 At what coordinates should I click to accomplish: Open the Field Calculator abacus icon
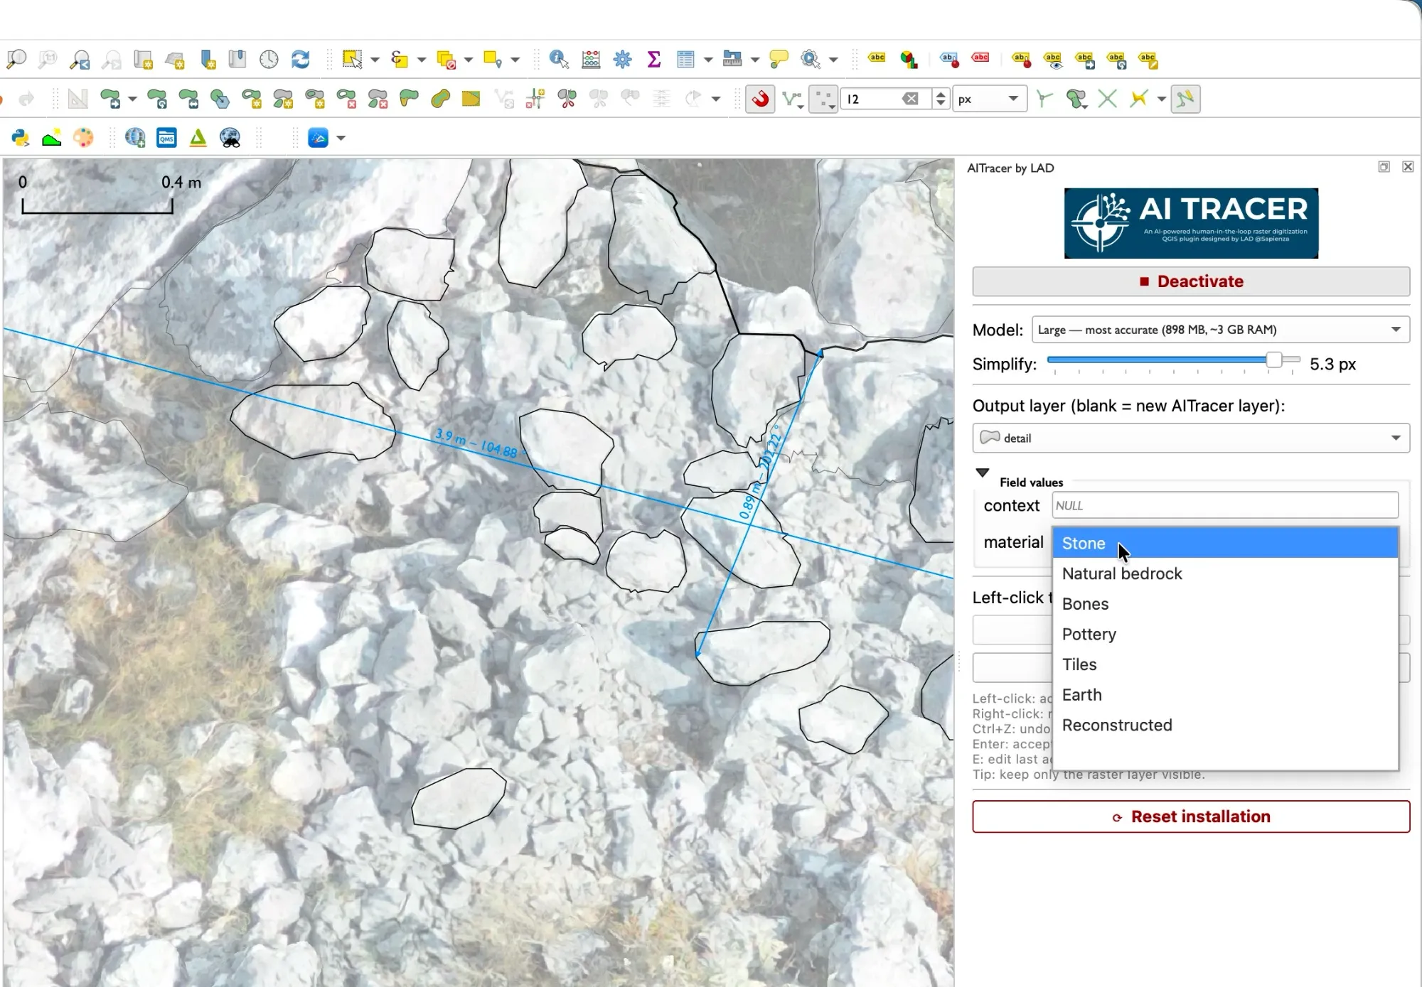tap(591, 59)
